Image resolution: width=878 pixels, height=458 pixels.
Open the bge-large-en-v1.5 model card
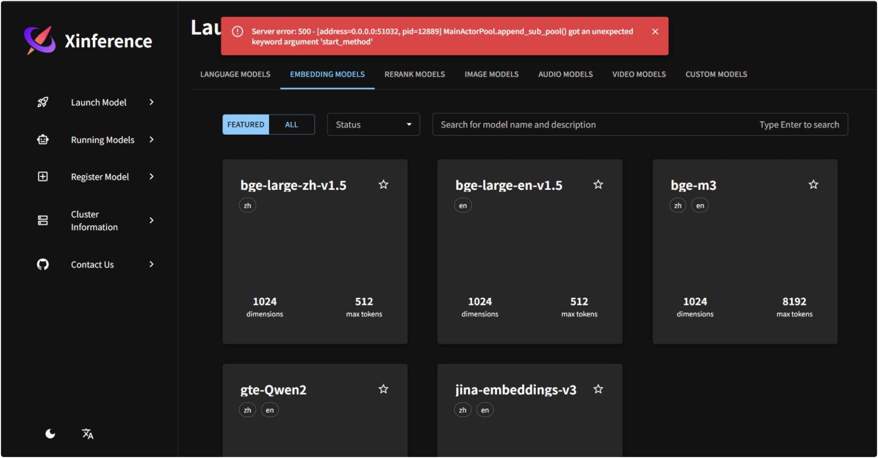tap(530, 252)
